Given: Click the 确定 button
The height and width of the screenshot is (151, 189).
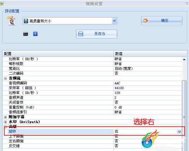Looking at the screenshot, I should 161,21.
